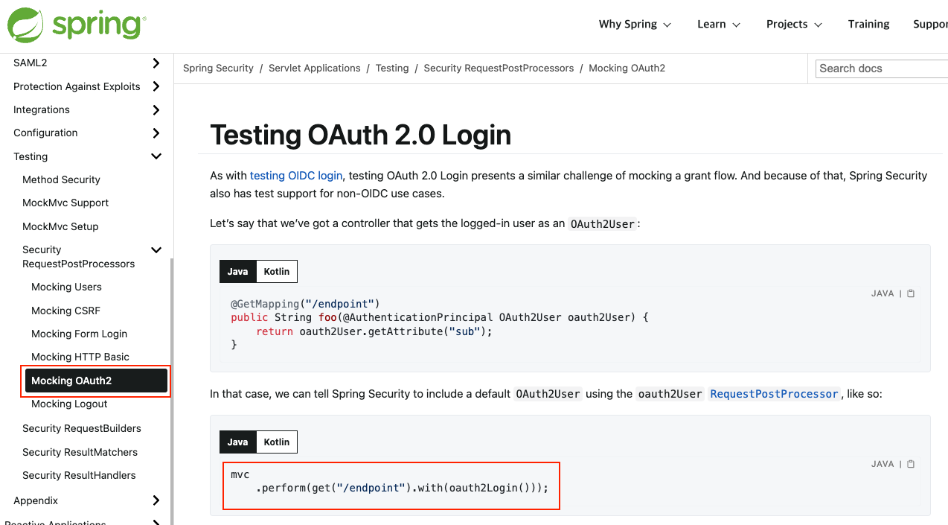Click the Testing OAuth 2.0 Login heading

(x=360, y=135)
